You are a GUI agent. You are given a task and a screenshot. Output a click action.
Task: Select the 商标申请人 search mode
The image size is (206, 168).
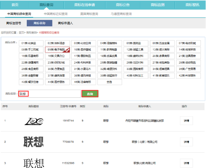tap(65, 23)
